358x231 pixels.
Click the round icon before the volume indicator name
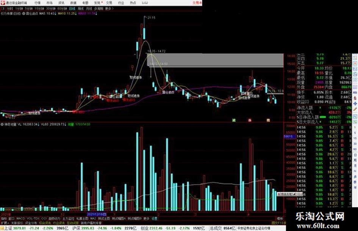(x=2, y=124)
